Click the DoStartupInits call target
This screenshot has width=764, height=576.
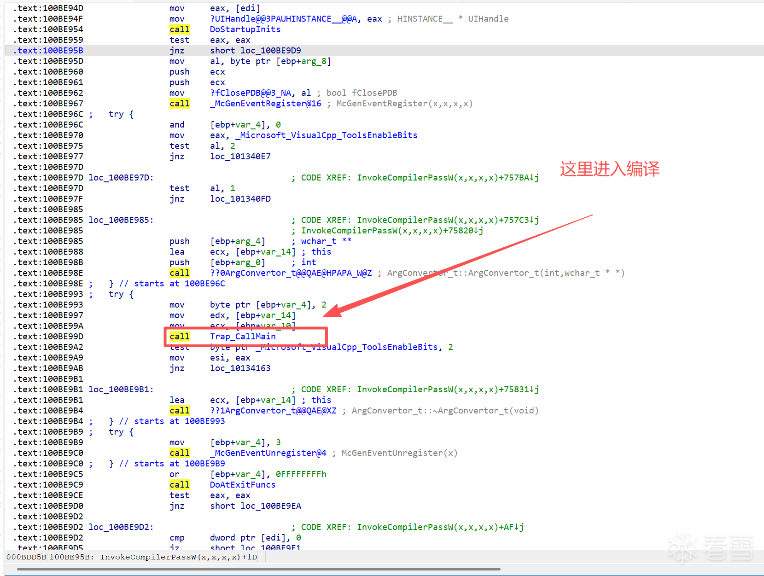pyautogui.click(x=245, y=29)
